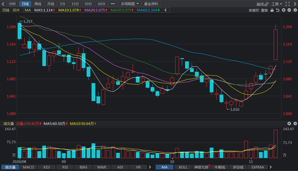The width and height of the screenshot is (298, 171).
Task: Click 重载 reload button
Action: tap(264, 10)
